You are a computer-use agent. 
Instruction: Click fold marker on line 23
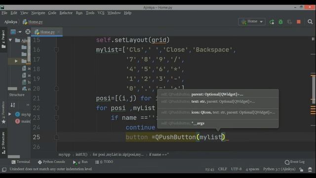pos(56,118)
